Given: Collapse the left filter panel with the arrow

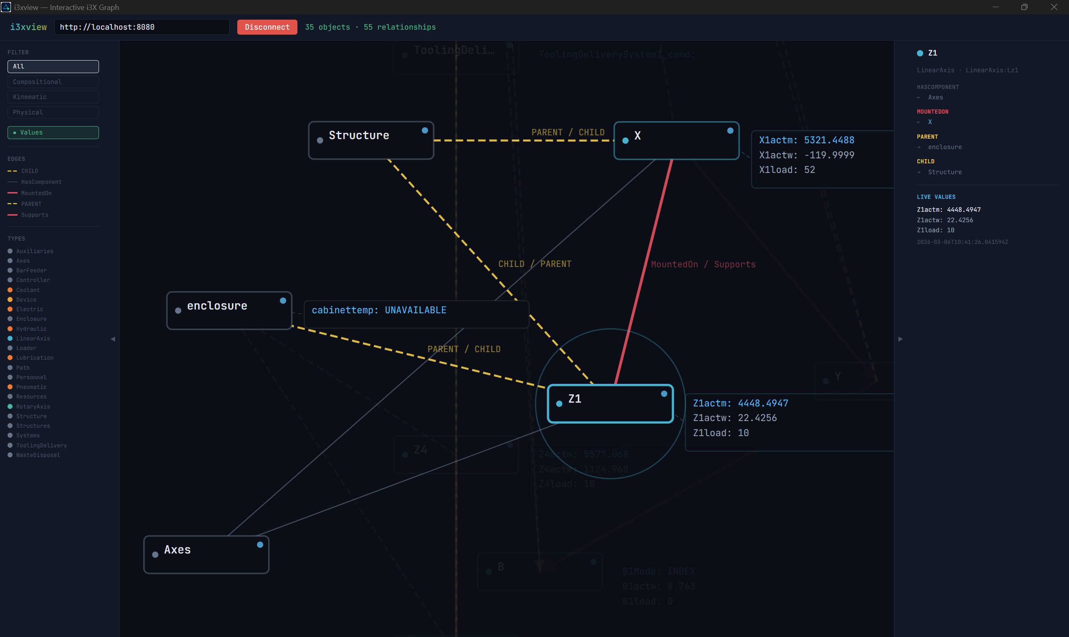Looking at the screenshot, I should (x=113, y=339).
